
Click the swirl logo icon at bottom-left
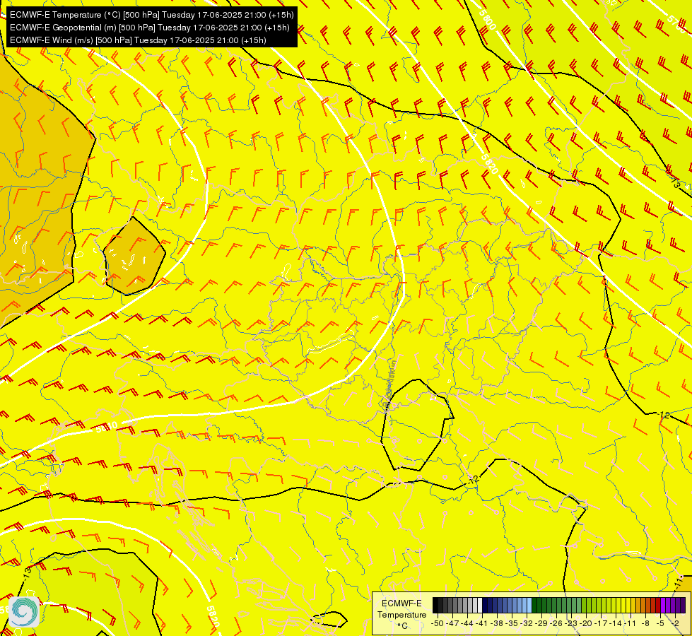click(24, 612)
